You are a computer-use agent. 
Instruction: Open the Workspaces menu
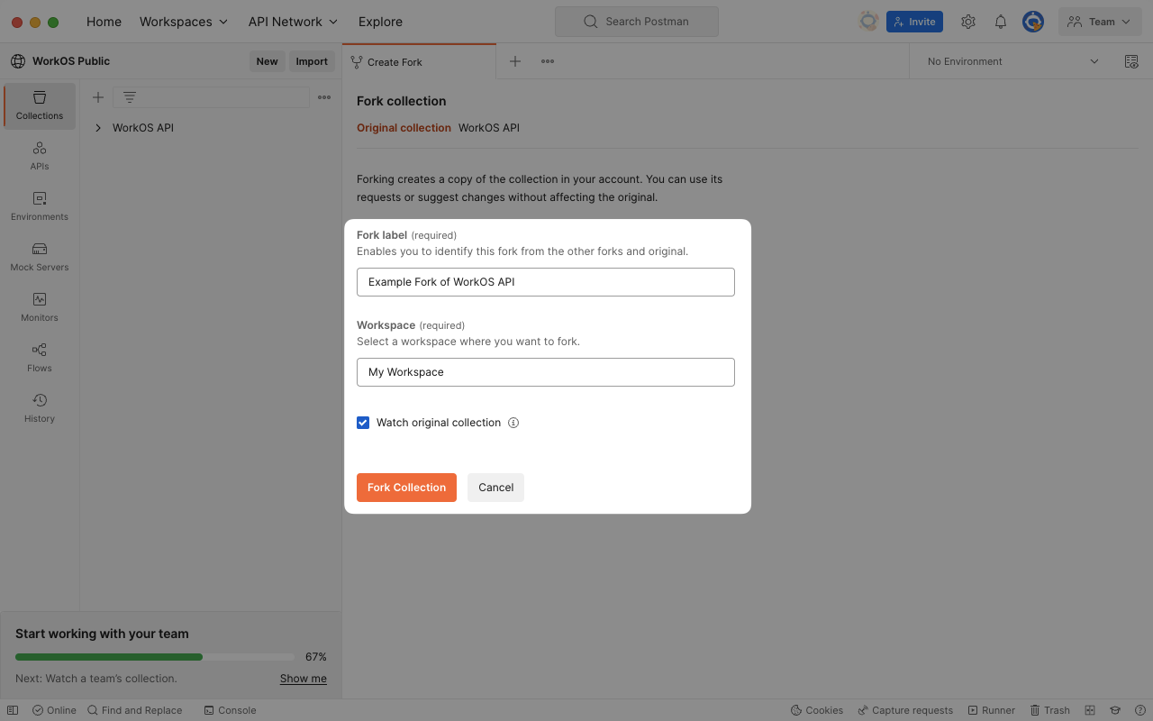point(184,22)
